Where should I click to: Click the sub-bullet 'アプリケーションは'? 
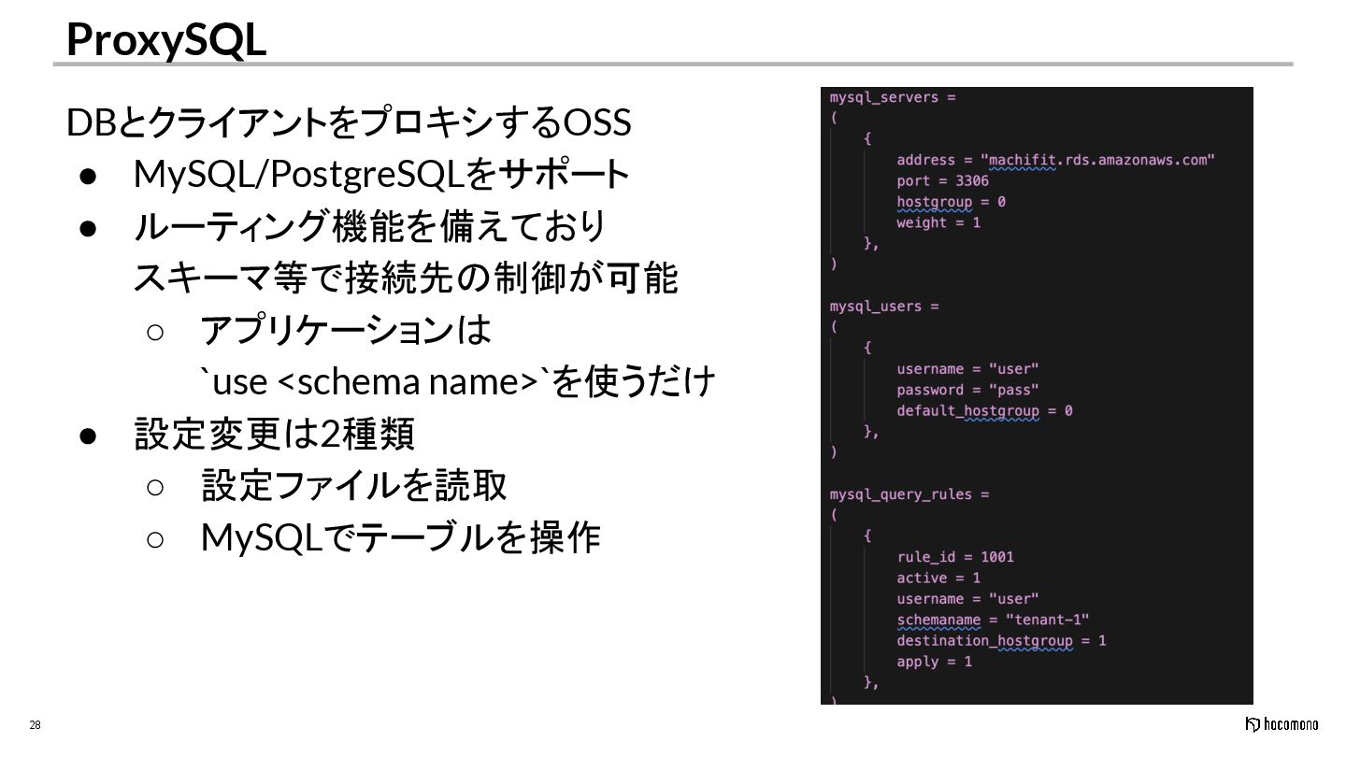pos(346,329)
